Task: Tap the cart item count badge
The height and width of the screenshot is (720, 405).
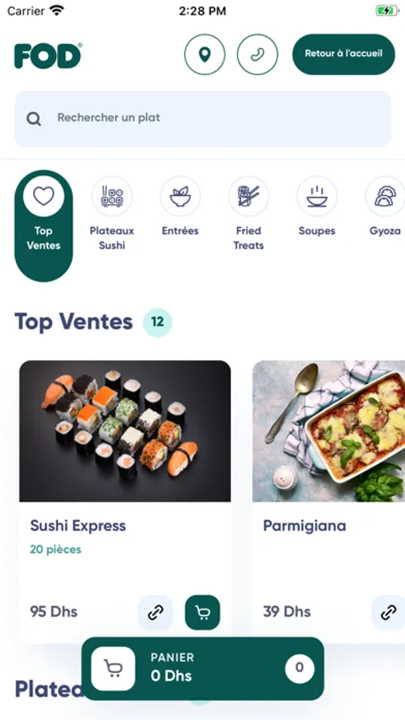Action: tap(300, 669)
